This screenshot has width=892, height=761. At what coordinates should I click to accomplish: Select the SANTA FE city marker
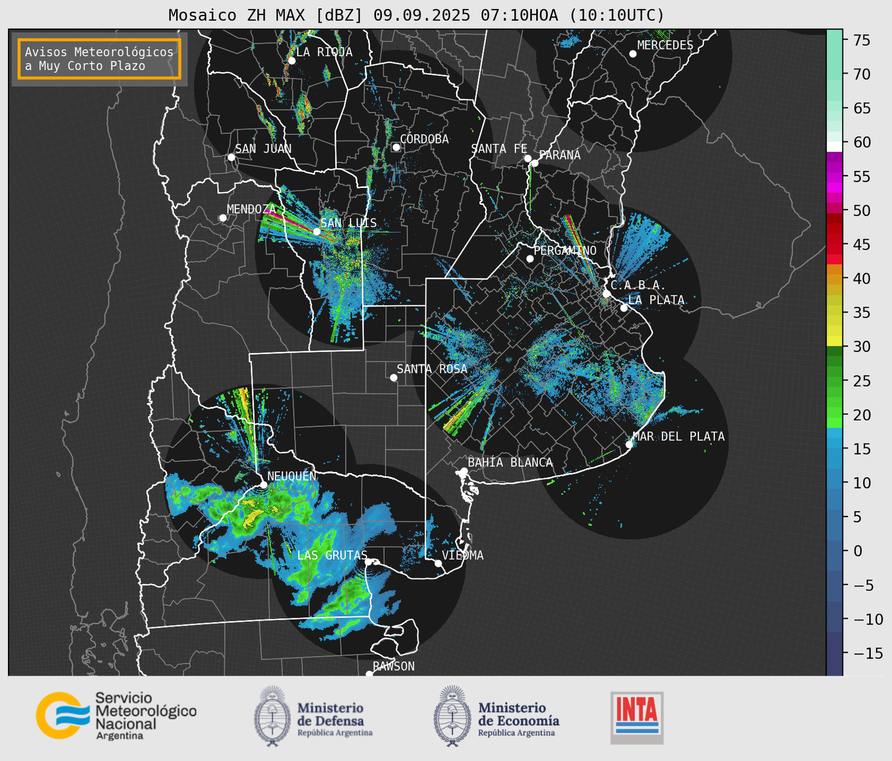tap(528, 158)
